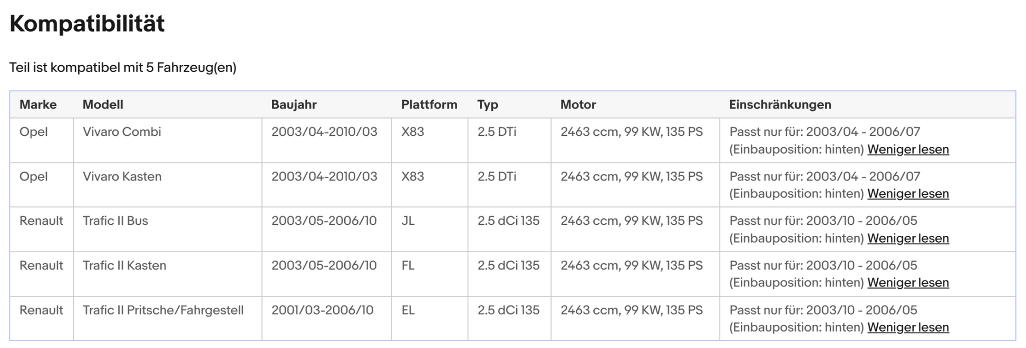Select the '2001/03-2006/10' Baujahr cell
The width and height of the screenshot is (1026, 348).
coord(322,310)
